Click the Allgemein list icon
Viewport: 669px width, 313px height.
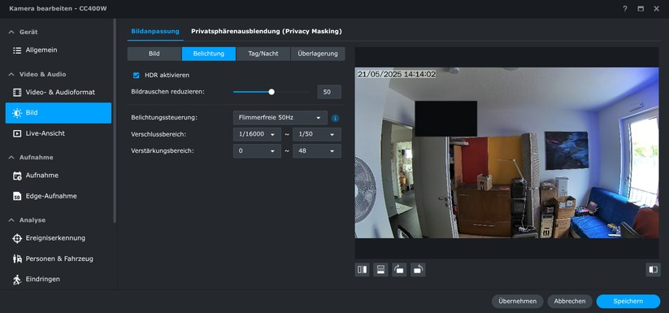click(17, 50)
